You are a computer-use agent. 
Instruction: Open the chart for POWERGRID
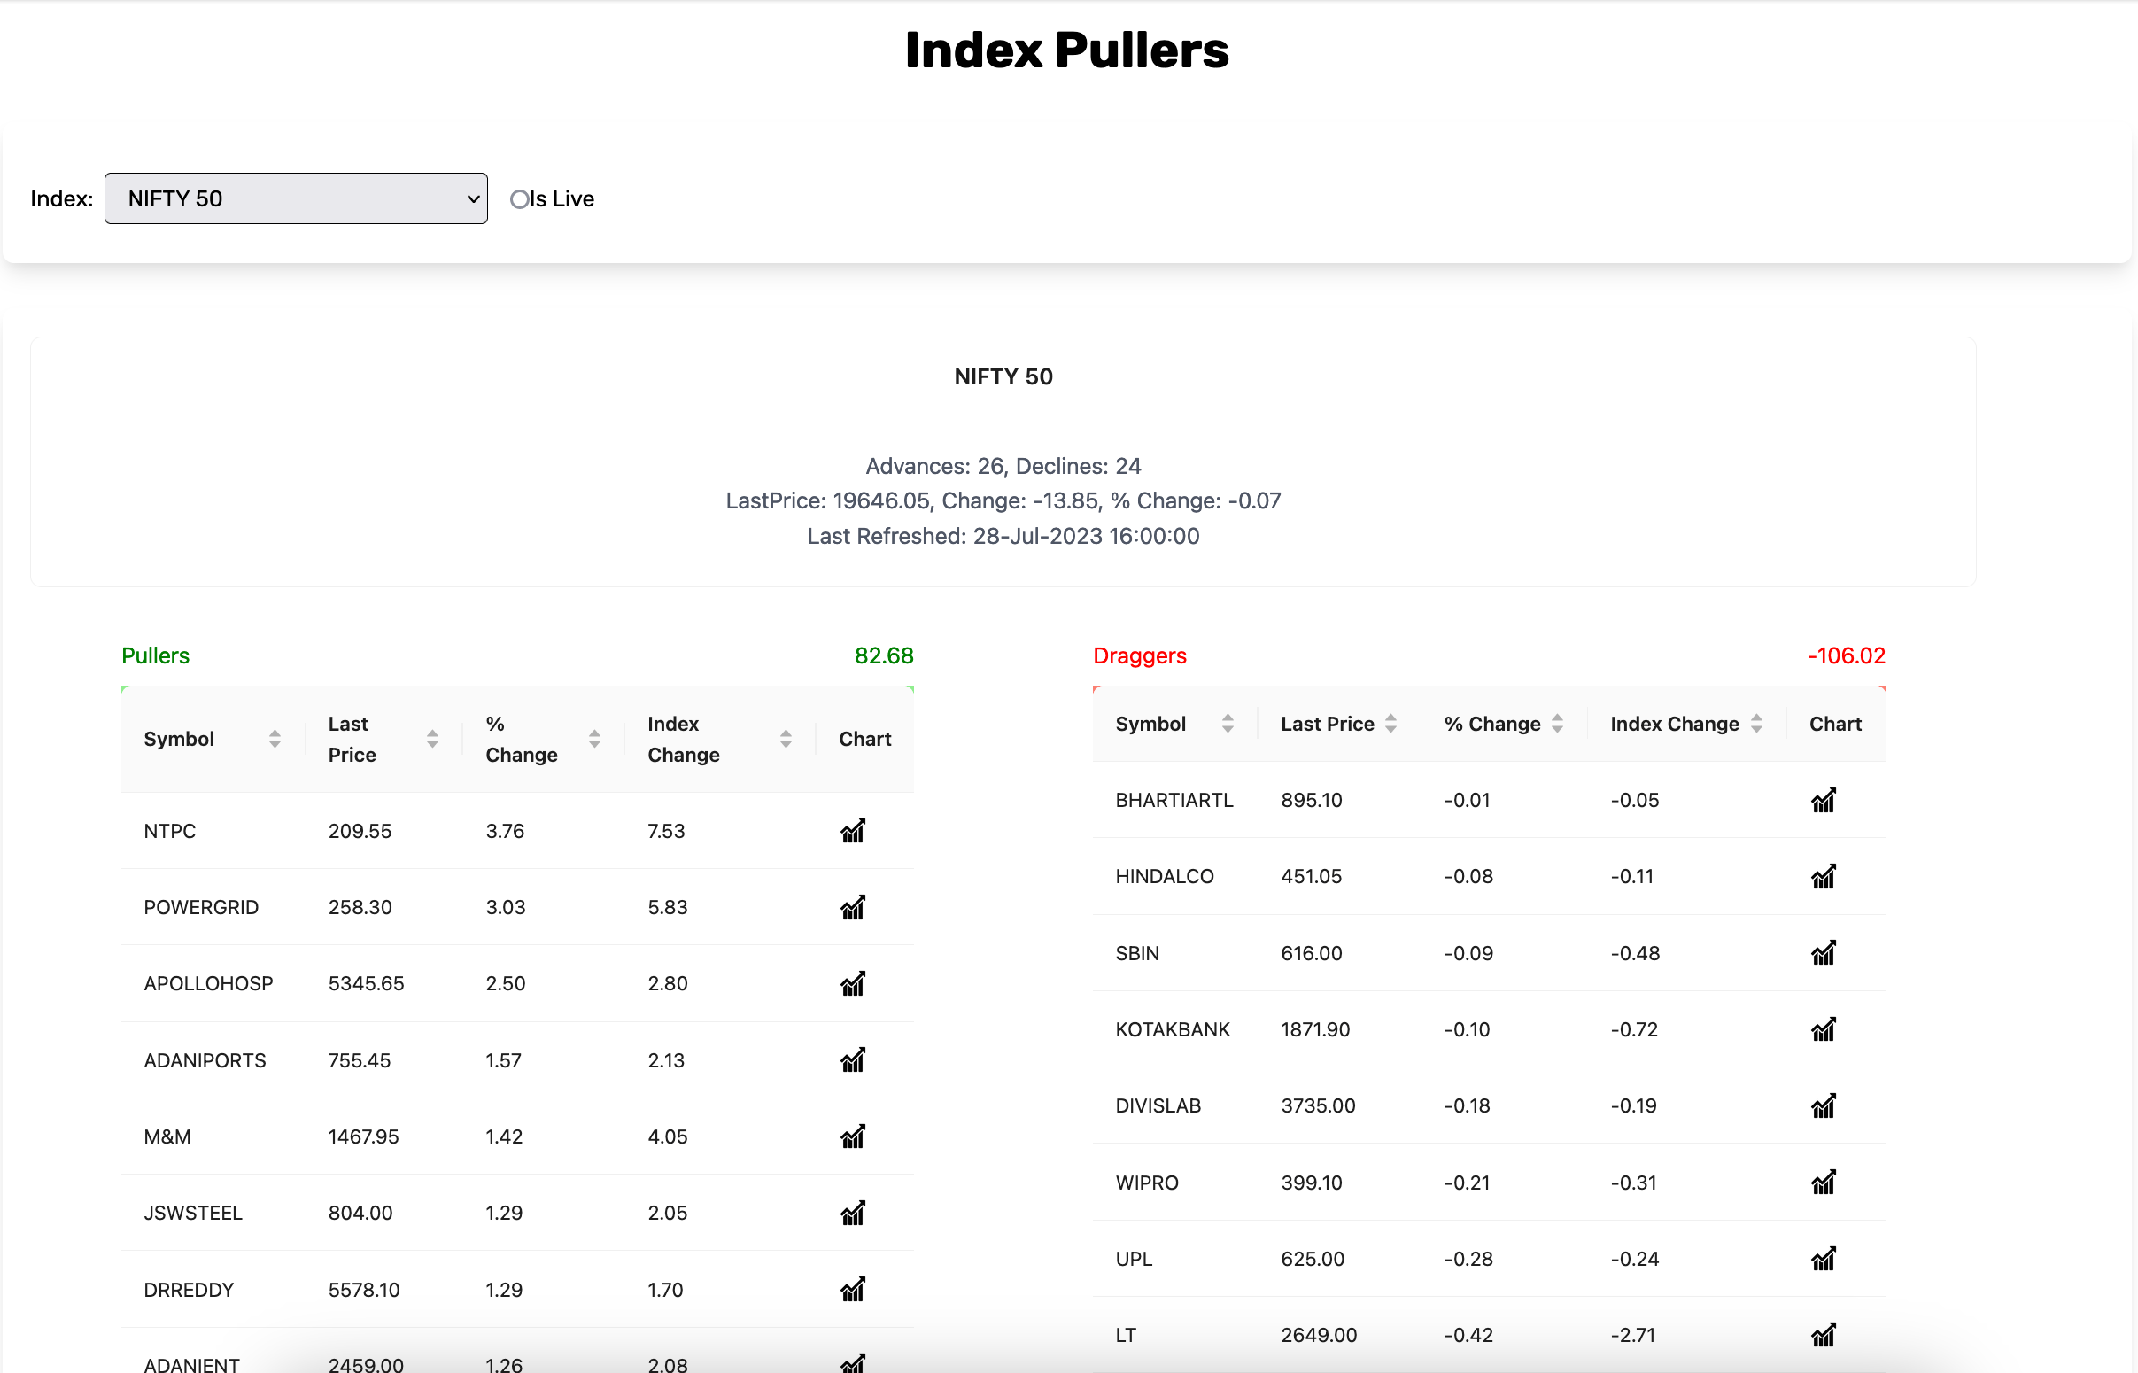point(853,907)
